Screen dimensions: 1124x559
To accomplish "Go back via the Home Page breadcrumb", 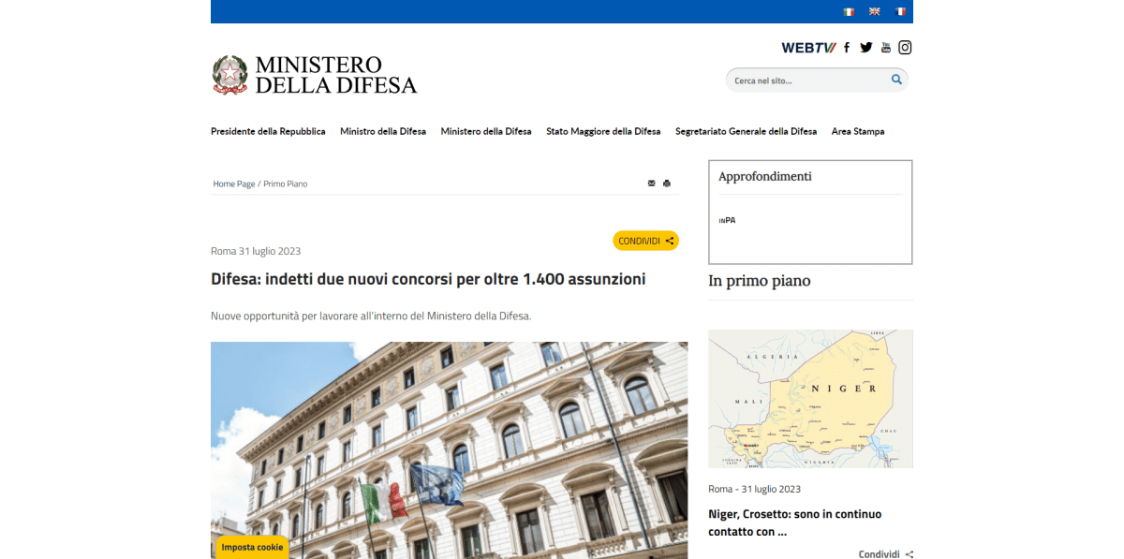I will coord(233,184).
